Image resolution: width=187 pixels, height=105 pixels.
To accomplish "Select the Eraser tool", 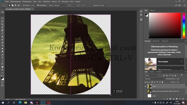I will 2,43.
